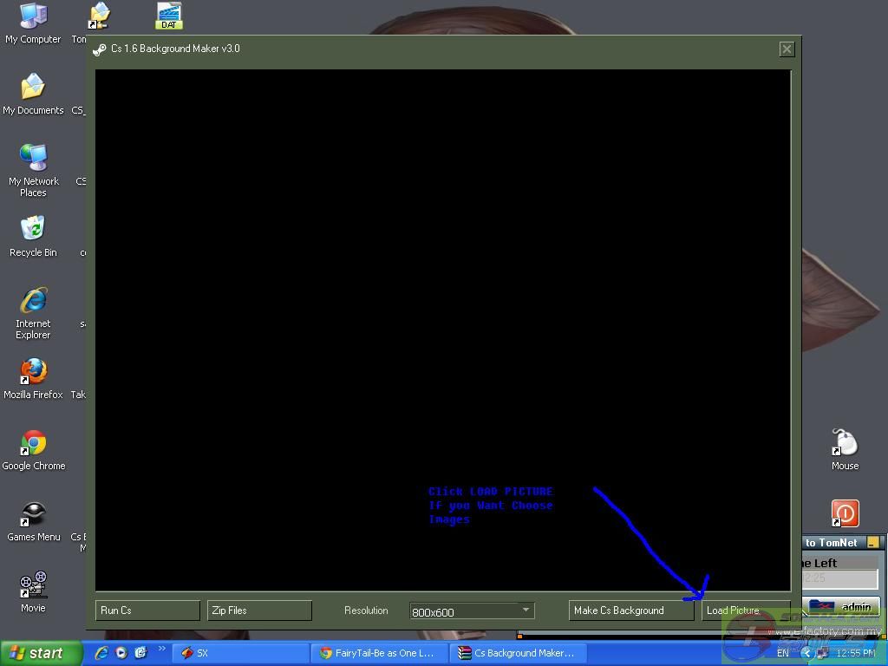888x666 pixels.
Task: Open Mozilla Firefox desktop shortcut
Action: click(x=33, y=372)
